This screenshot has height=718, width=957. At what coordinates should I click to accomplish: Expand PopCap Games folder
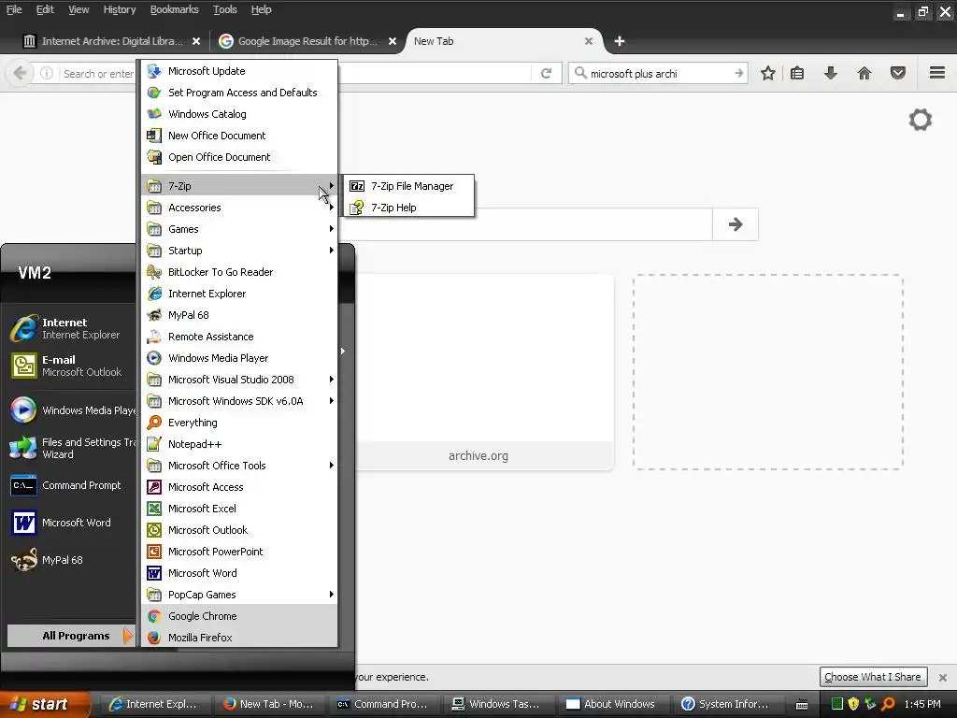pos(239,595)
